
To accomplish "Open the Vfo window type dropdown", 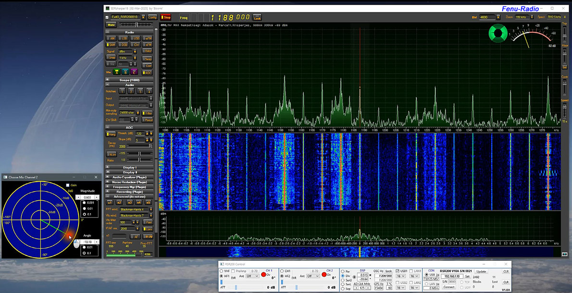I will coord(151,215).
